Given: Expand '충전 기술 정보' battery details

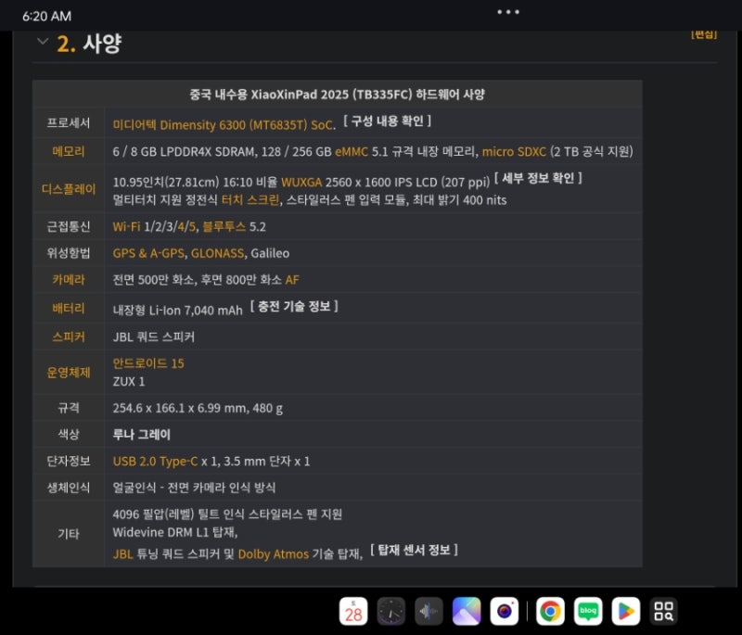Looking at the screenshot, I should pos(294,307).
